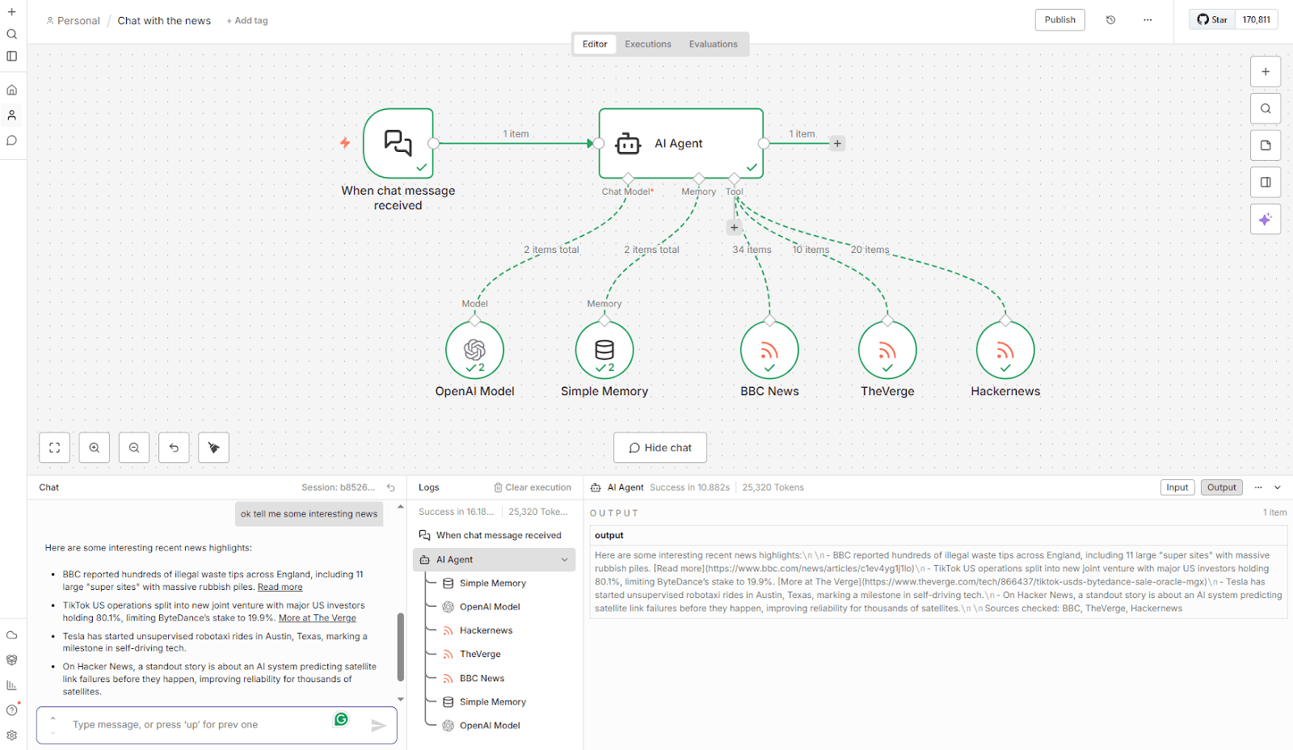Image resolution: width=1293 pixels, height=750 pixels.
Task: Click Hide chat button
Action: [x=660, y=448]
